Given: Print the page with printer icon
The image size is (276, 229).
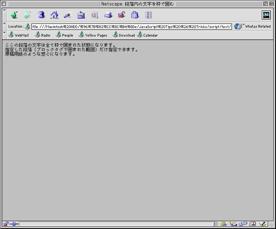Looking at the screenshot, I should (108, 15).
